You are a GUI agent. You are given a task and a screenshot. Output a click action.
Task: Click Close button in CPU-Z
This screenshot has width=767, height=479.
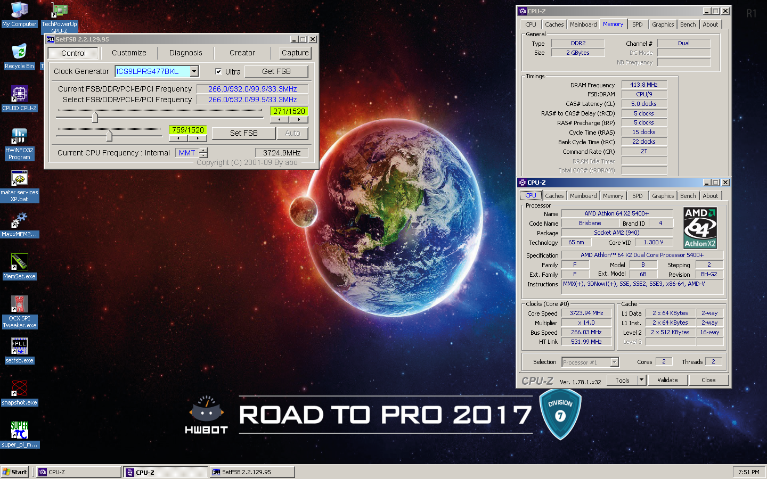(708, 380)
